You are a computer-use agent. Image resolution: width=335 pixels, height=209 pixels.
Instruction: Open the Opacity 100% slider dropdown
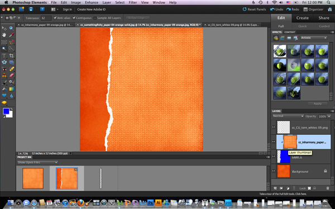329,116
